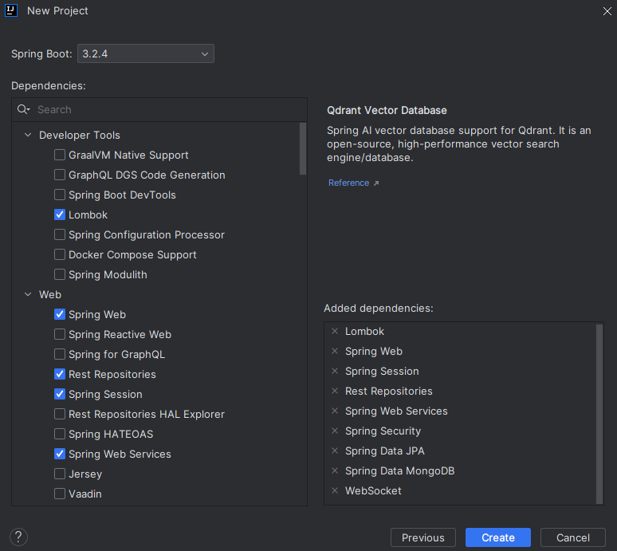
Task: Collapse the Developer Tools group
Action: [x=29, y=136]
